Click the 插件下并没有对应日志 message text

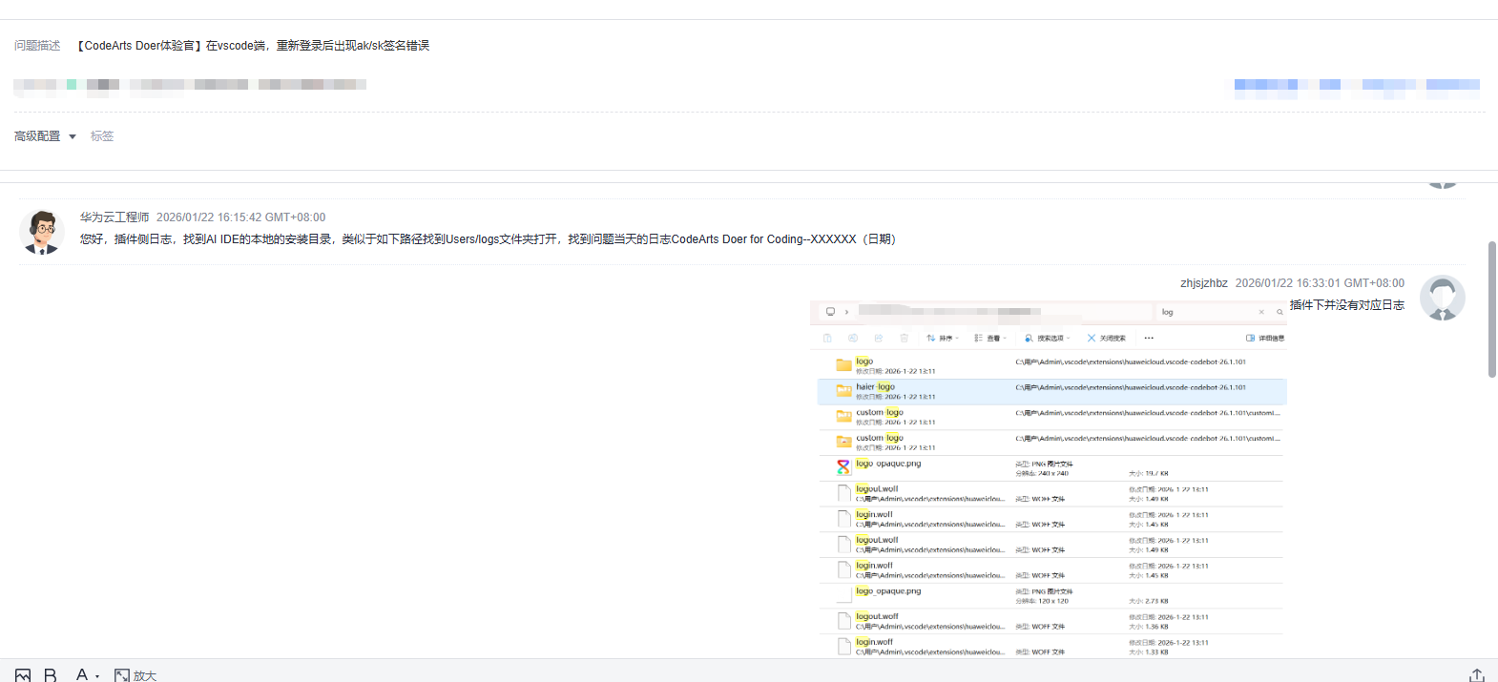point(1347,305)
